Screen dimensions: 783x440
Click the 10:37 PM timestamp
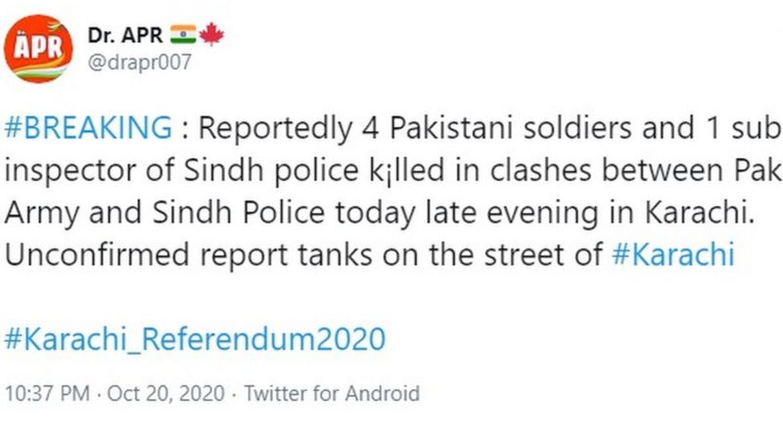[47, 394]
